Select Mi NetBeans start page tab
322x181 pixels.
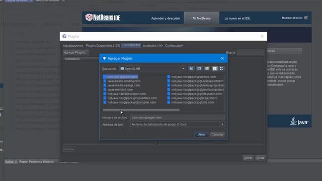pos(201,18)
